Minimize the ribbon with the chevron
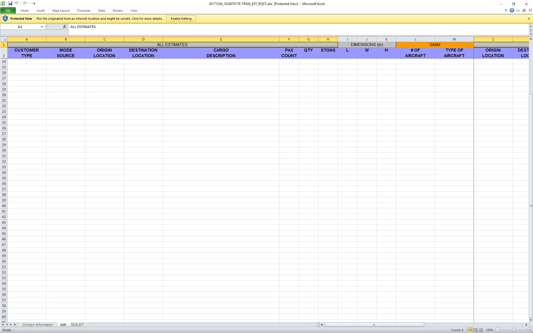The width and height of the screenshot is (533, 333). (506, 11)
